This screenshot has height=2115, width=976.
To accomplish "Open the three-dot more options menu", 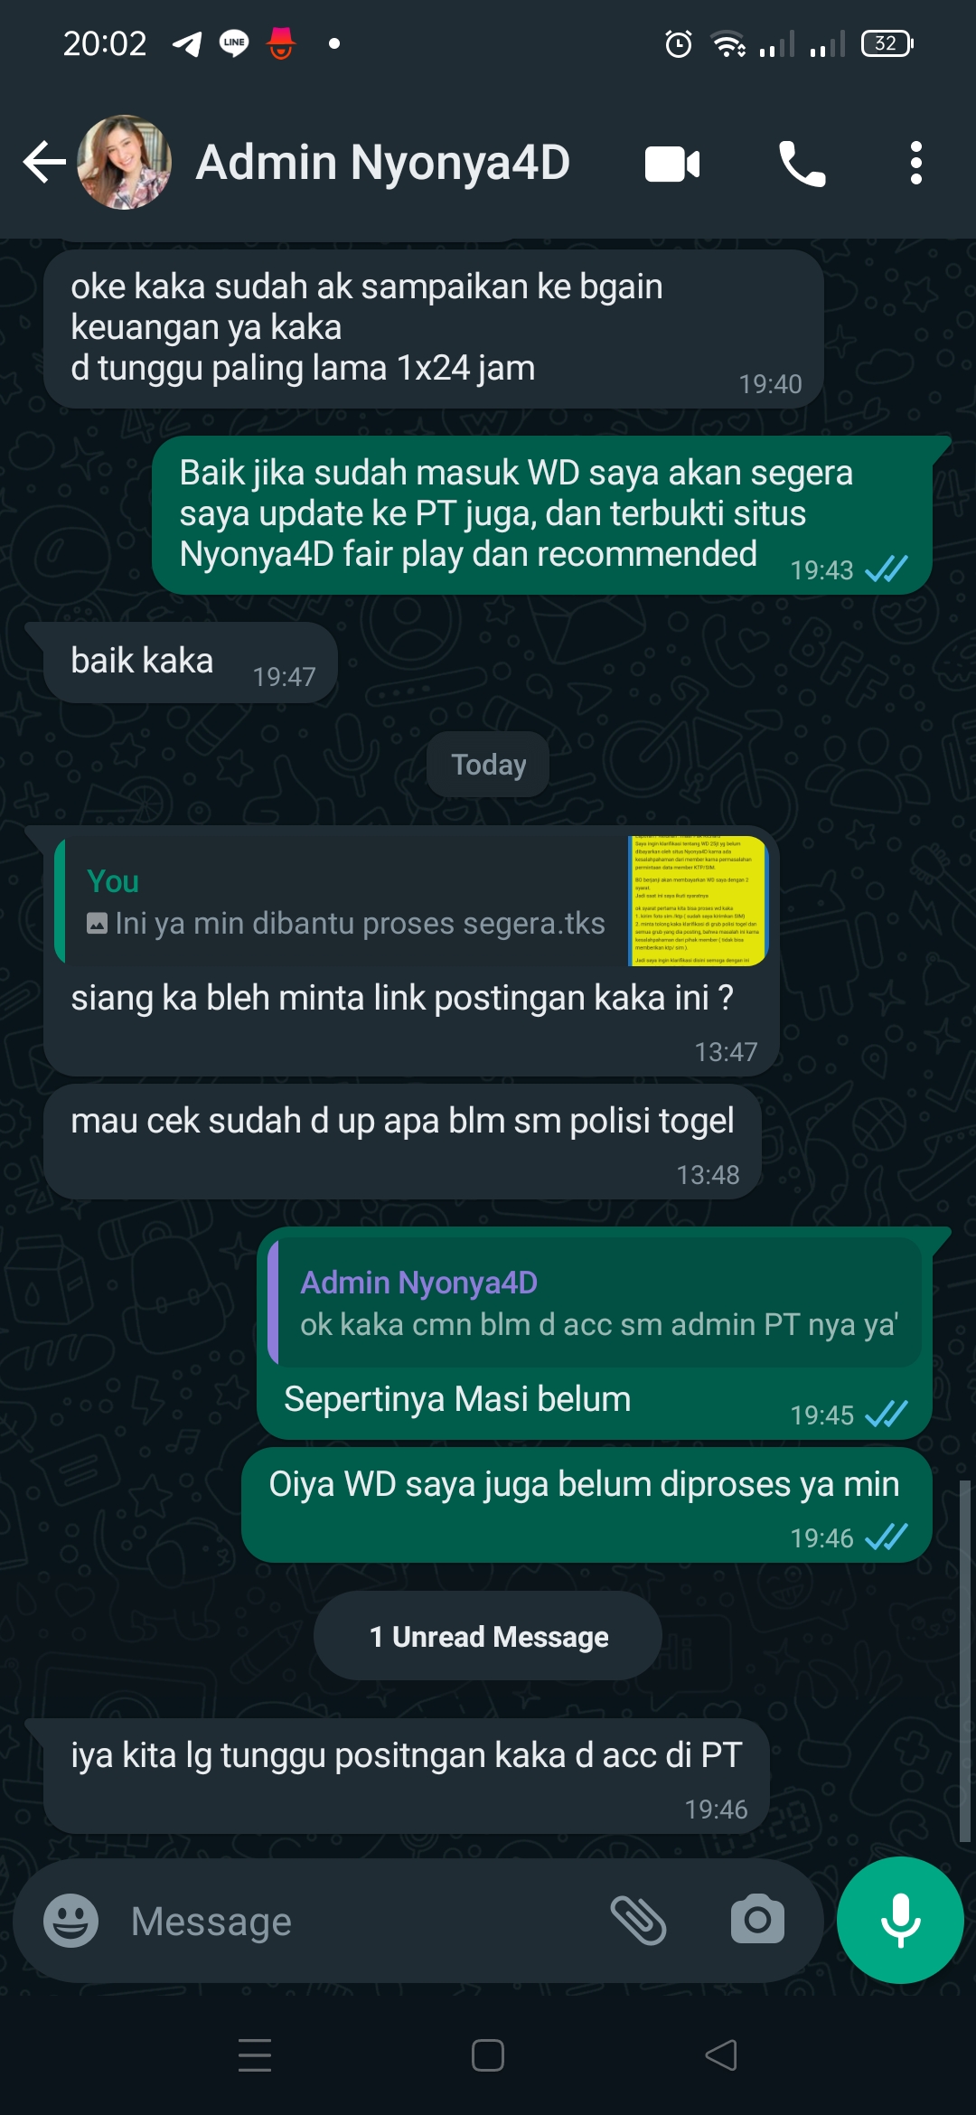I will [916, 164].
